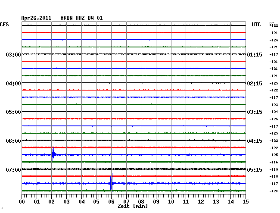This screenshot has height=213, width=280.
Task: Click the Zeit [min] axis title
Action: [x=133, y=206]
